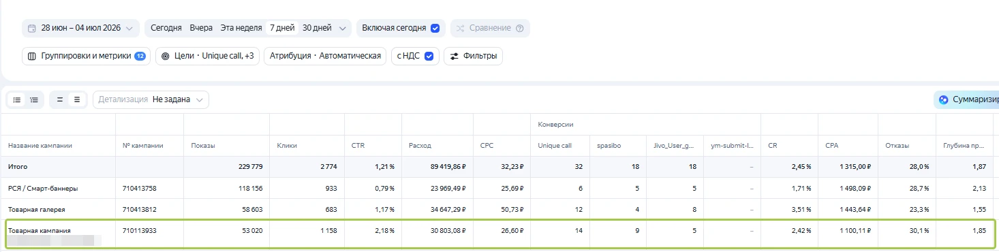Select the 7 дней period preset

coord(282,28)
